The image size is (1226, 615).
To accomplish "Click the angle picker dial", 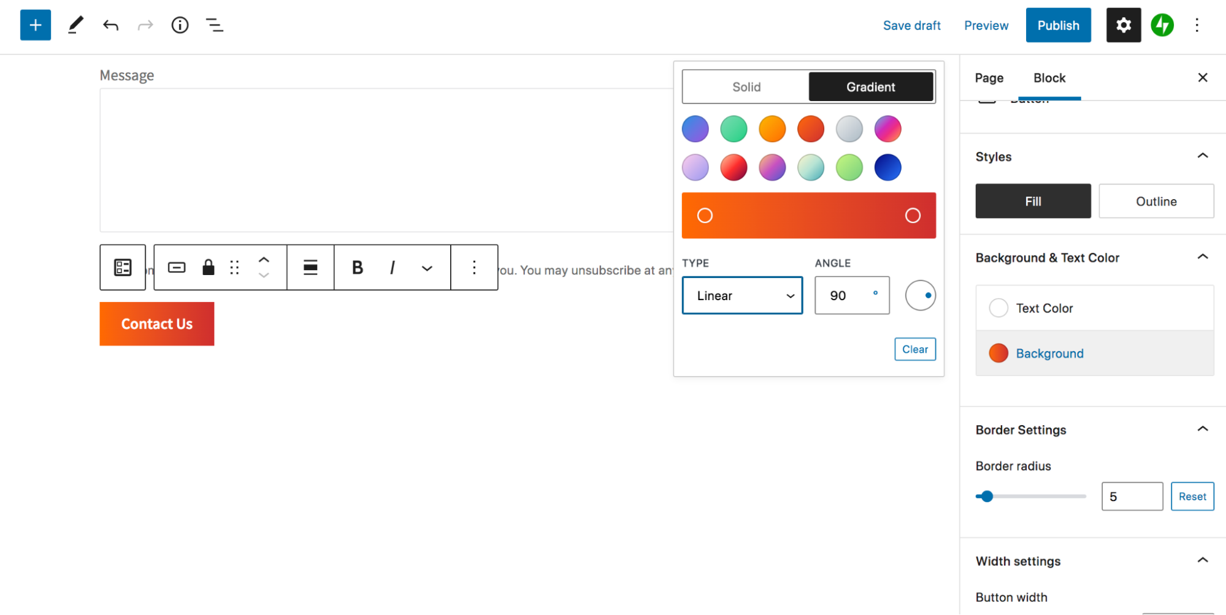I will tap(921, 295).
